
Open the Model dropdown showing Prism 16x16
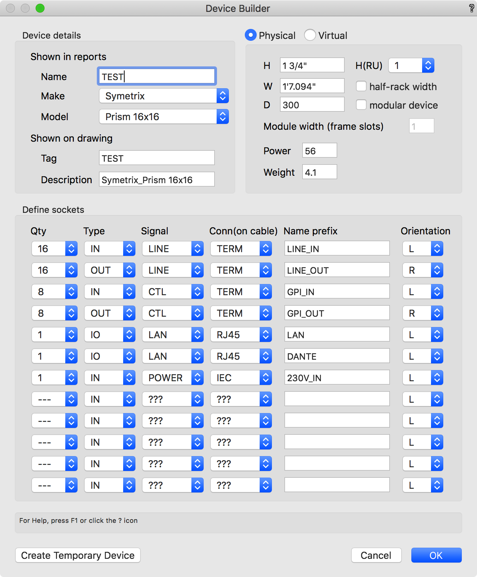164,117
